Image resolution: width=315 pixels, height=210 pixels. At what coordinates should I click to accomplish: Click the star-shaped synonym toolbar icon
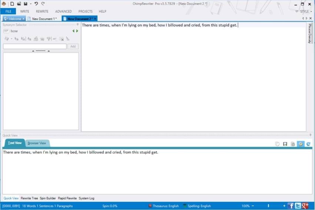(42, 39)
